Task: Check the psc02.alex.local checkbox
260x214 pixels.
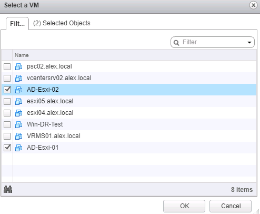Action: click(x=7, y=66)
